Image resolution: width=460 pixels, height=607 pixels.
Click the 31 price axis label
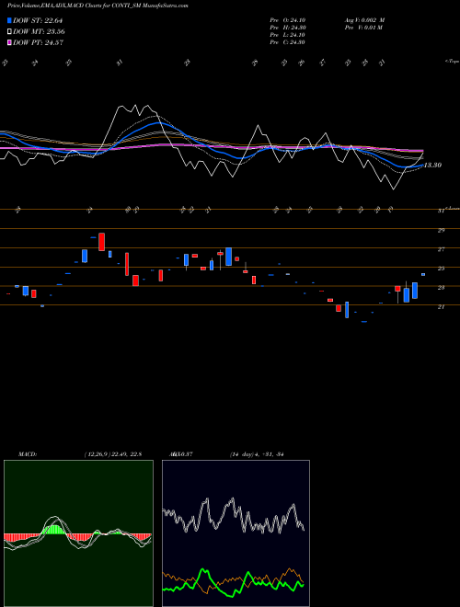pyautogui.click(x=441, y=212)
